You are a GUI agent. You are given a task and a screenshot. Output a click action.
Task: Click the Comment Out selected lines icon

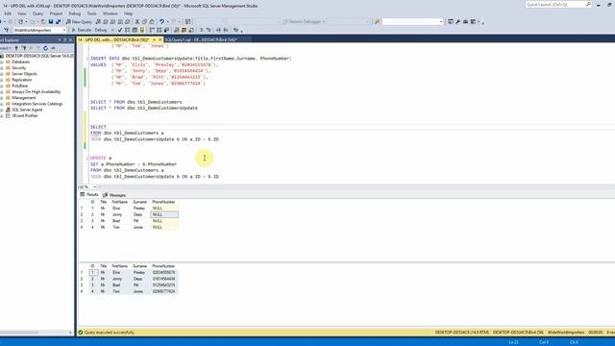click(201, 30)
